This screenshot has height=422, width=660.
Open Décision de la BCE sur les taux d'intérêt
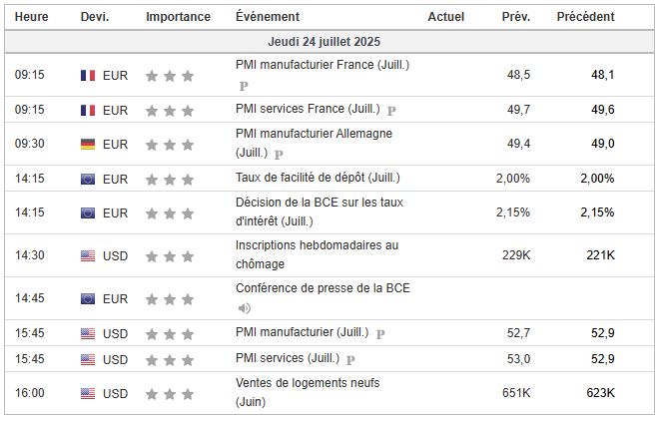tap(319, 211)
